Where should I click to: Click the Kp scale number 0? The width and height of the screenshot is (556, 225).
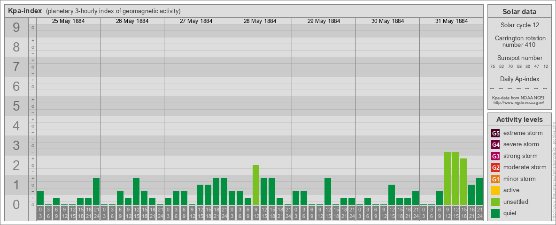tap(16, 204)
